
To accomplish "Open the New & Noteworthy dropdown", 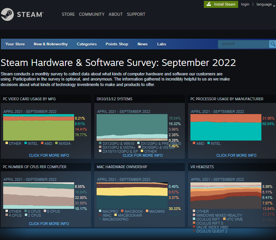I will coord(50,44).
